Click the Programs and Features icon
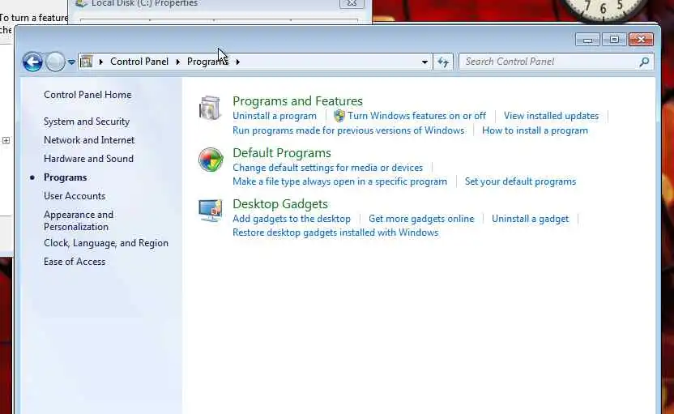The height and width of the screenshot is (414, 674). coord(210,108)
